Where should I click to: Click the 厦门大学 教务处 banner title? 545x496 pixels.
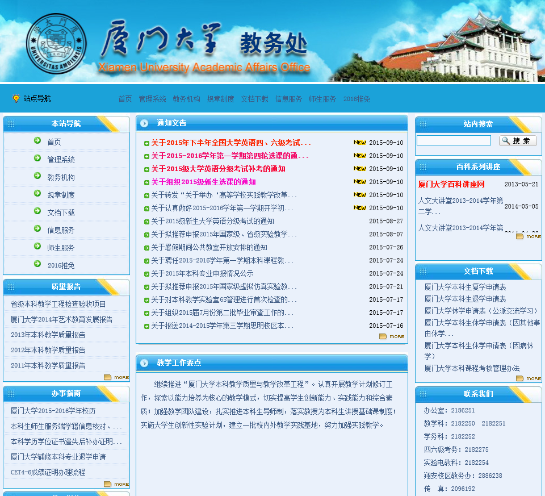pyautogui.click(x=204, y=40)
